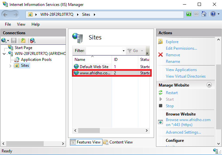Click the Save connections disk icon
Screen dimensions: 222x155
[x=14, y=40]
